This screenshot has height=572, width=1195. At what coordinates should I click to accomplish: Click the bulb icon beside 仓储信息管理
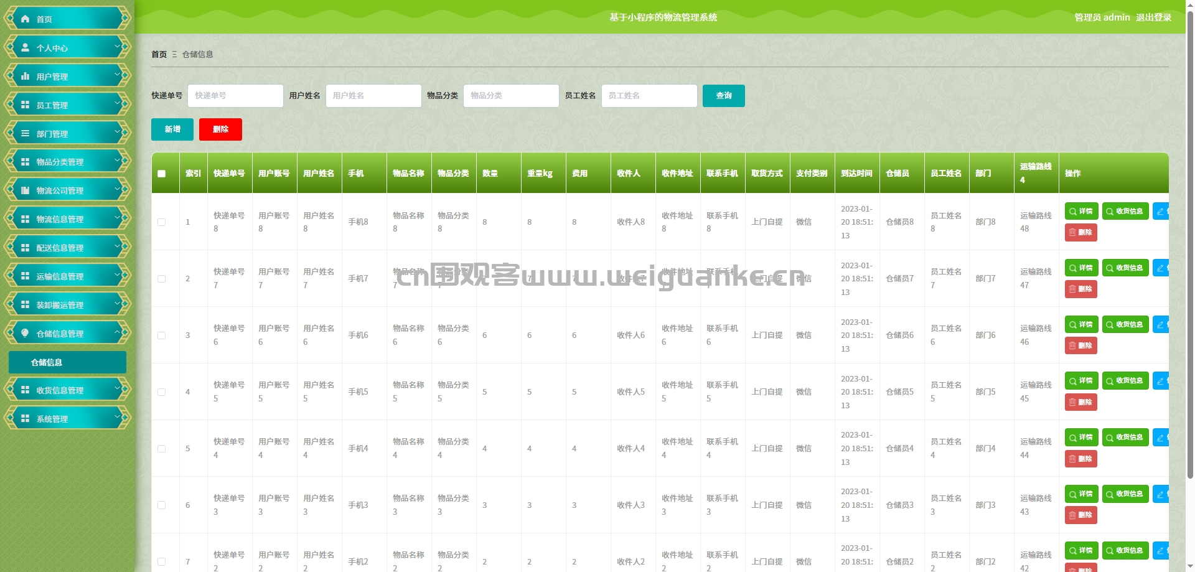coord(25,333)
